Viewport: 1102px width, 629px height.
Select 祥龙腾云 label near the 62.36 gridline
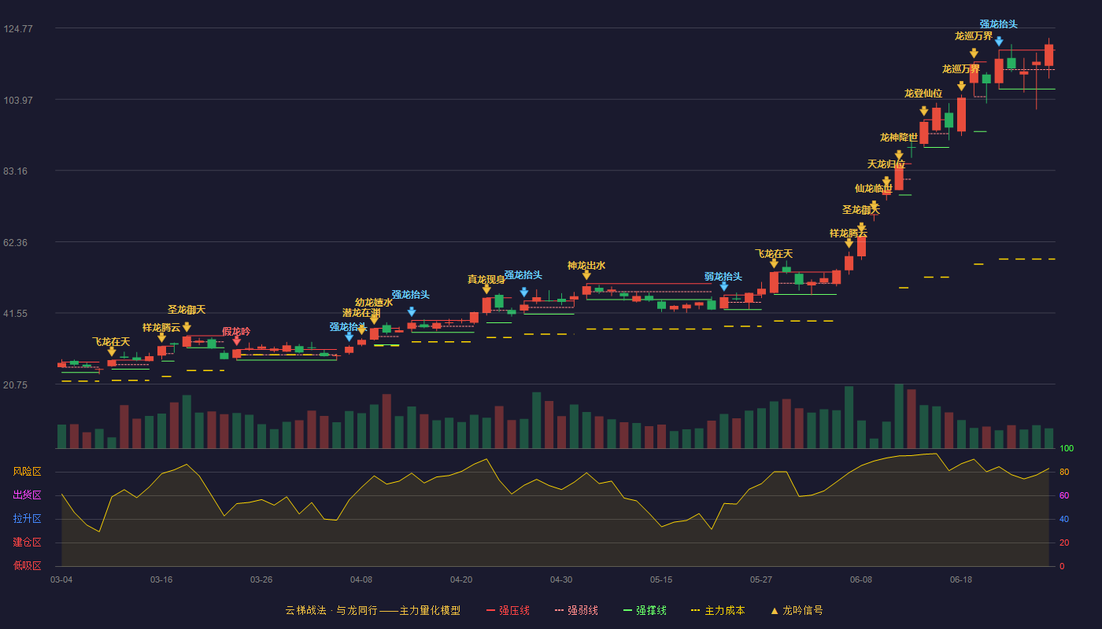click(x=849, y=233)
